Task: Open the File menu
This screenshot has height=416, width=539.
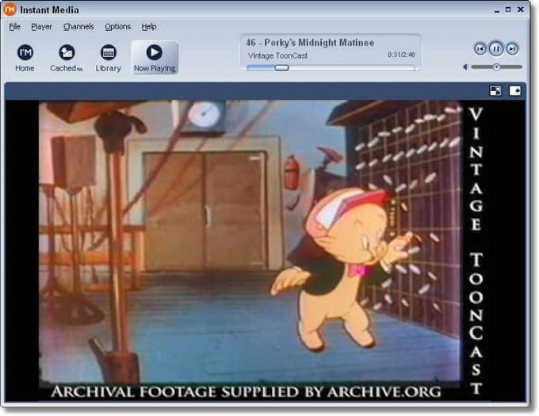Action: point(14,26)
